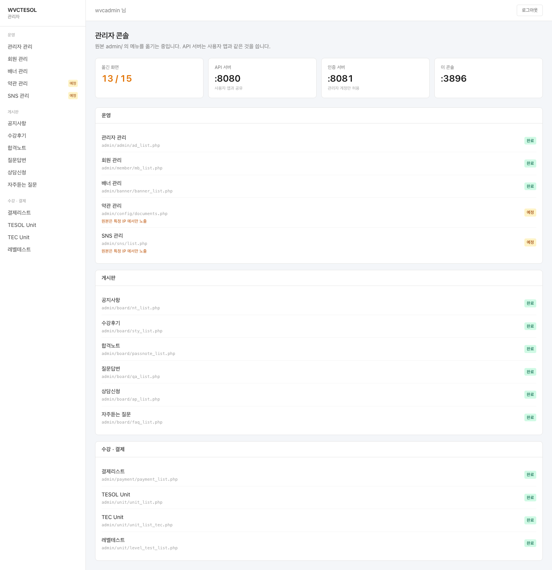
Task: Select 자주듣는 질문 in the sidebar
Action: (x=43, y=184)
